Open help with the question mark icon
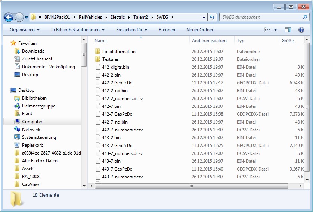The height and width of the screenshot is (212, 313). (x=301, y=30)
